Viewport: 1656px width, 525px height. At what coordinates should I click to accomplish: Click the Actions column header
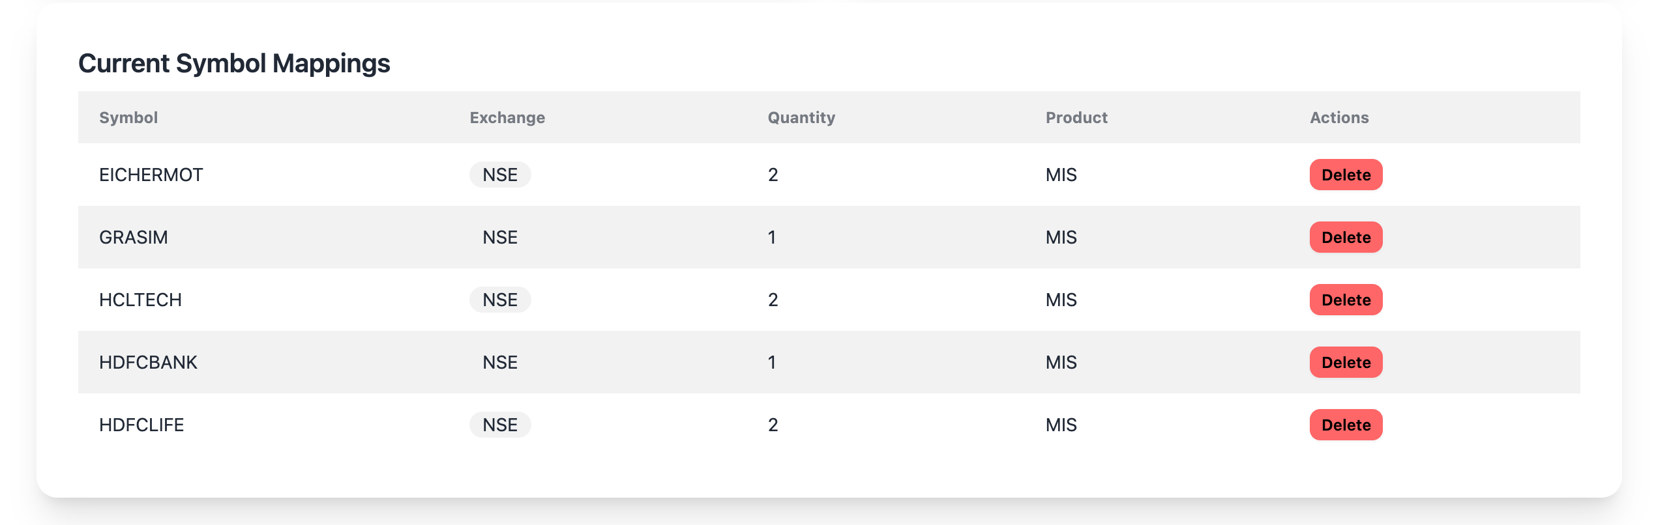point(1339,117)
